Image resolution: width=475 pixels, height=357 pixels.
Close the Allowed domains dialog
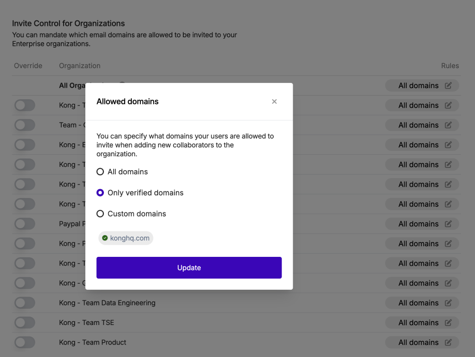(274, 102)
